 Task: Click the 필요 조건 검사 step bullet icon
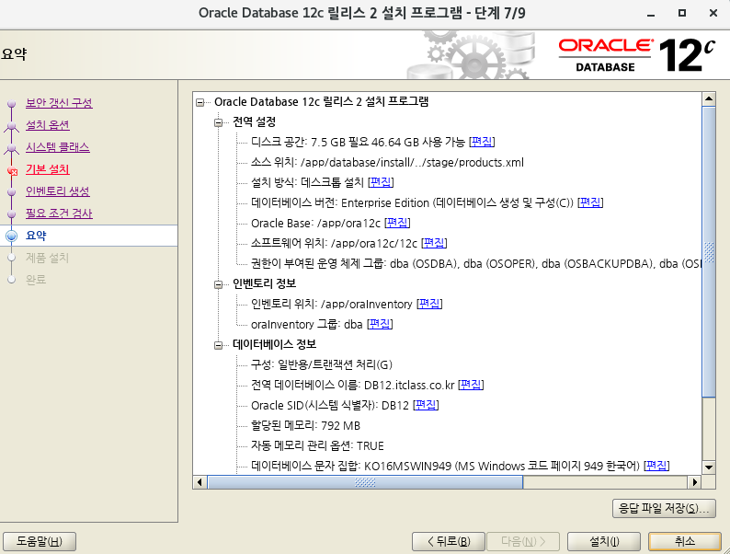tap(12, 214)
